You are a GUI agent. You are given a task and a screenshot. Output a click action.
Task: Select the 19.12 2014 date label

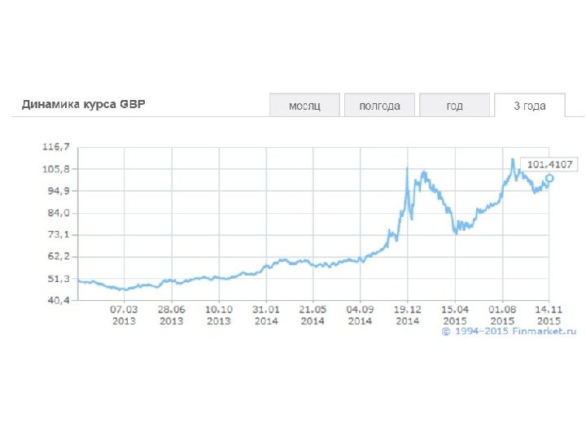click(x=407, y=315)
